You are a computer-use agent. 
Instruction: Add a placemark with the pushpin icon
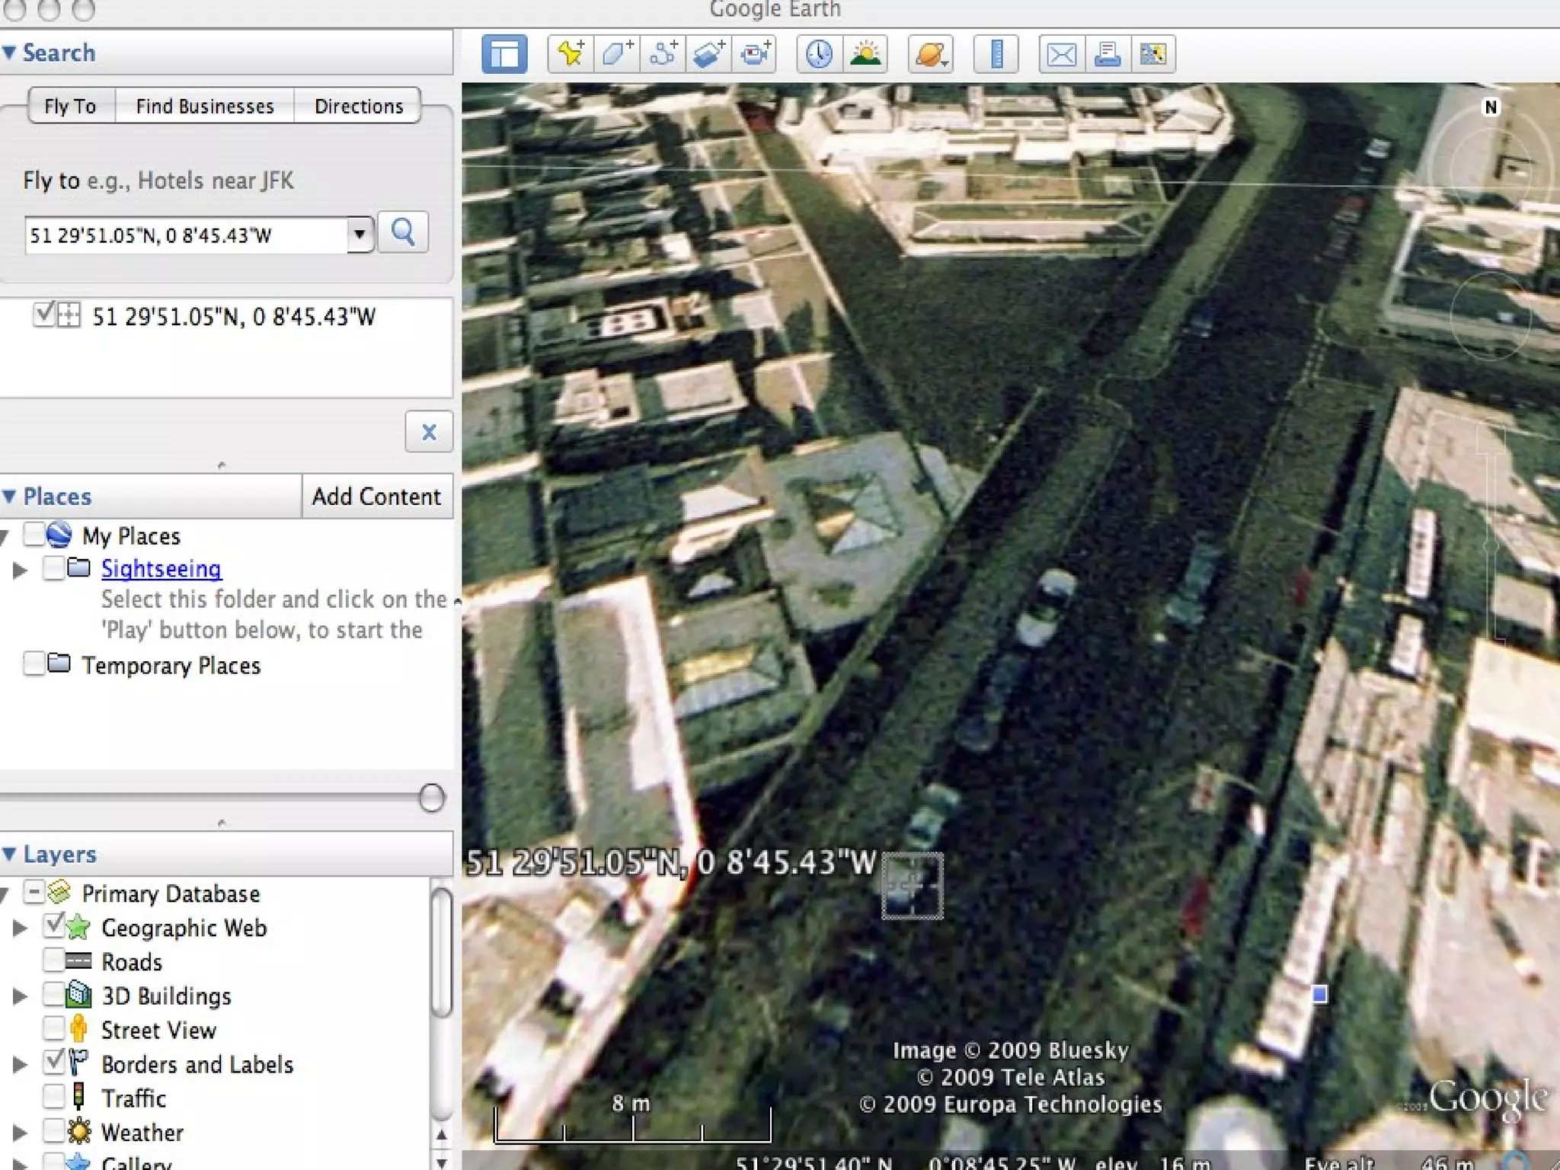pos(571,54)
